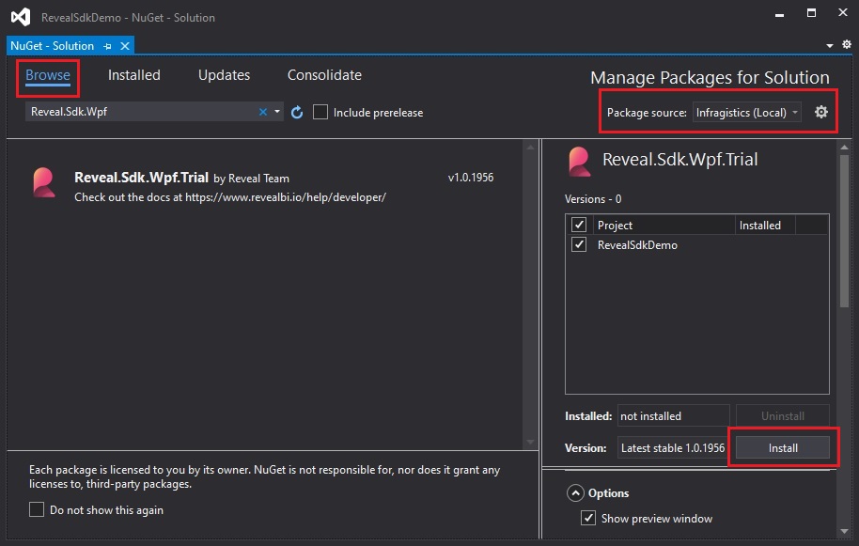Click the Options section label
The height and width of the screenshot is (546, 859).
point(608,493)
